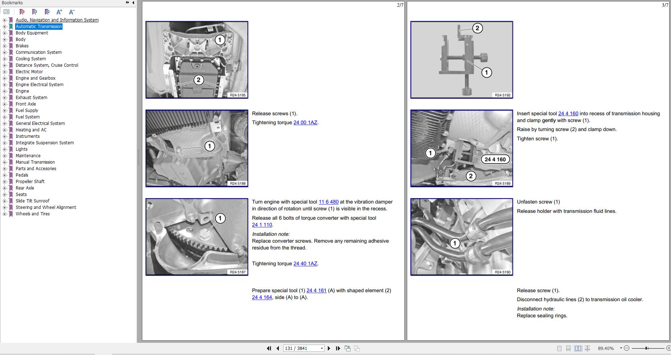The height and width of the screenshot is (355, 671).
Task: Click the R24 5187 torque converter image
Action: tap(197, 237)
